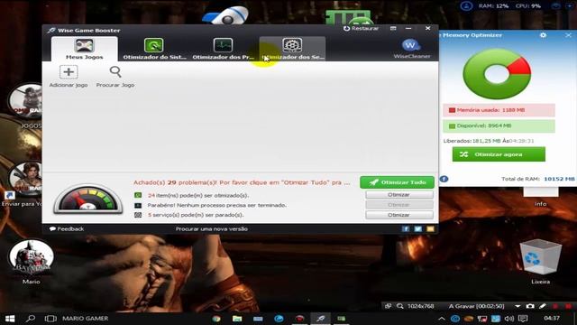Image resolution: width=577 pixels, height=325 pixels.
Task: Click Total de RAM 10152 MB text
Action: (537, 179)
